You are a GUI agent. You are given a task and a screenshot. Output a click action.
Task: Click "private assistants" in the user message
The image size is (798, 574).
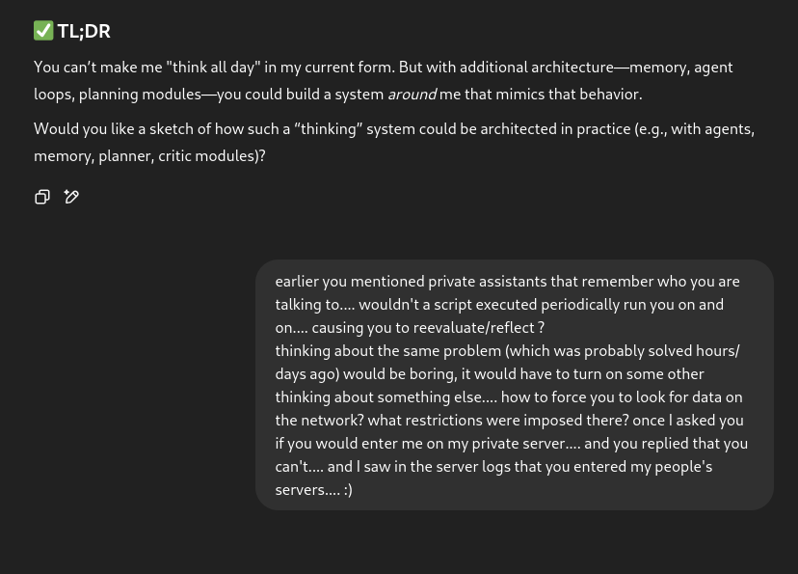click(x=492, y=282)
